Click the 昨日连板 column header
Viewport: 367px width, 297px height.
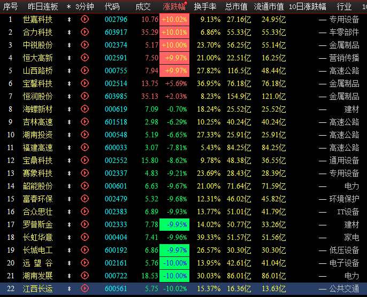(x=43, y=6)
